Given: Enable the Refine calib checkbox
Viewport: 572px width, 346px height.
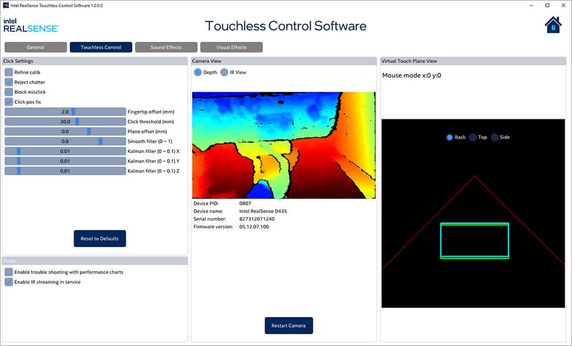Looking at the screenshot, I should pos(9,72).
